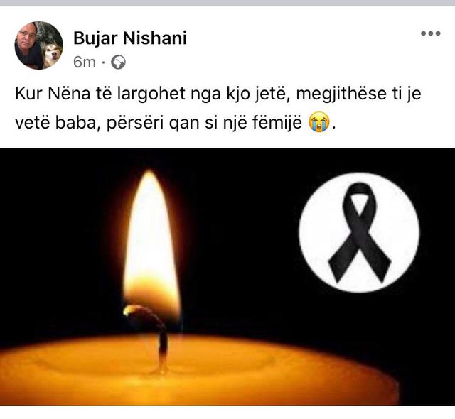455x419 pixels.
Task: Click the gray separator bar above the post
Action: coord(227,3)
